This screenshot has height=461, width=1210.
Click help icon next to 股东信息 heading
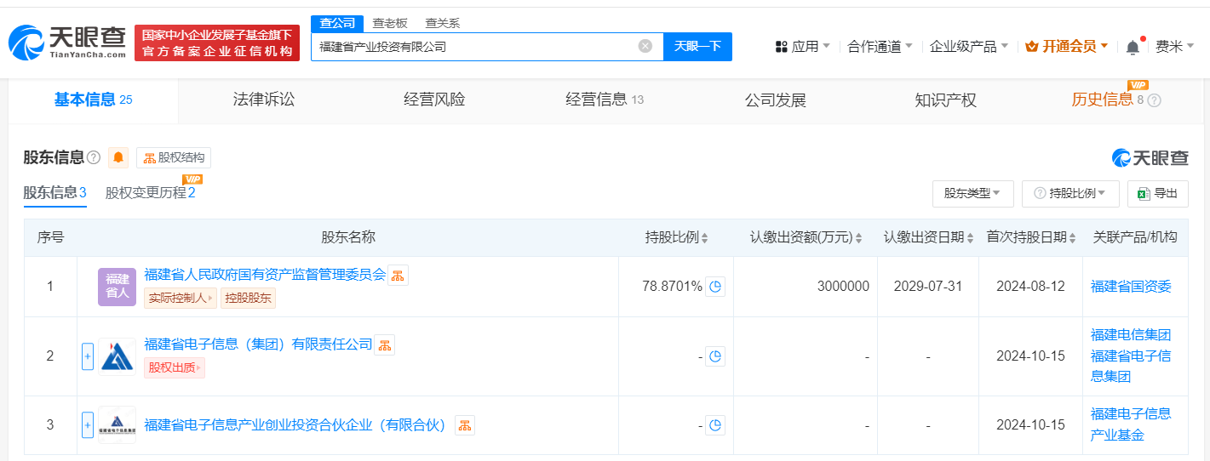pyautogui.click(x=94, y=157)
